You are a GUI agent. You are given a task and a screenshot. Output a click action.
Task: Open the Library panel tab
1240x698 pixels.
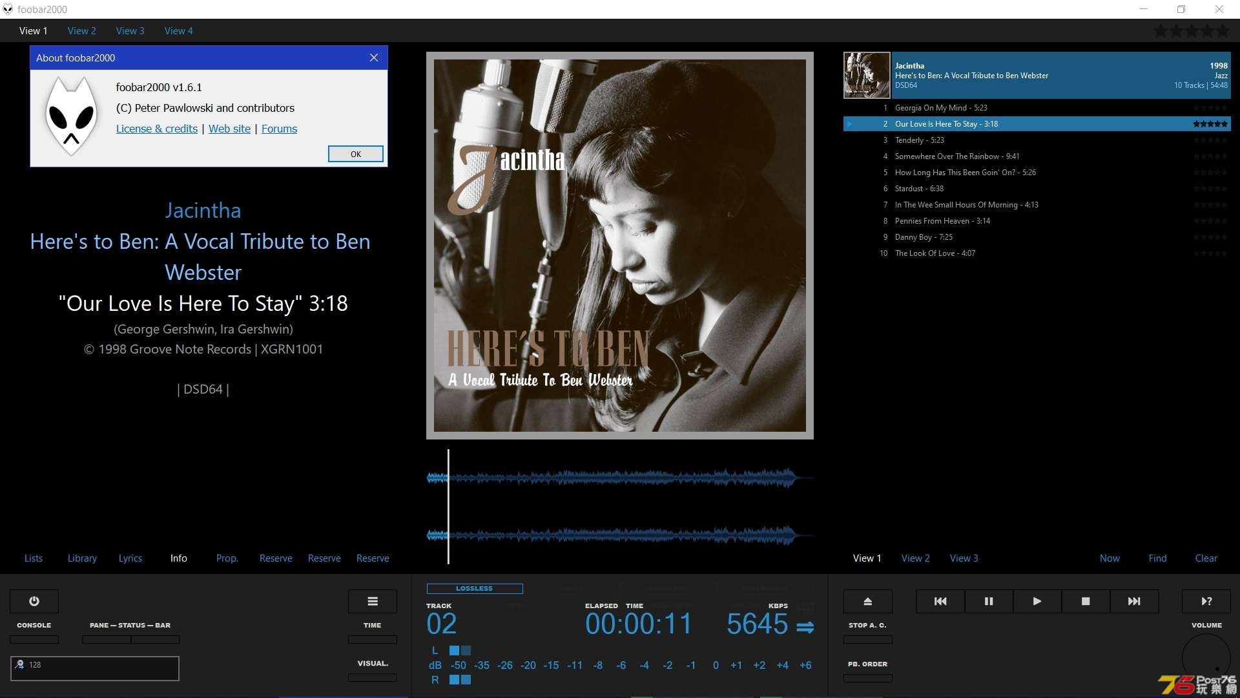(x=82, y=558)
